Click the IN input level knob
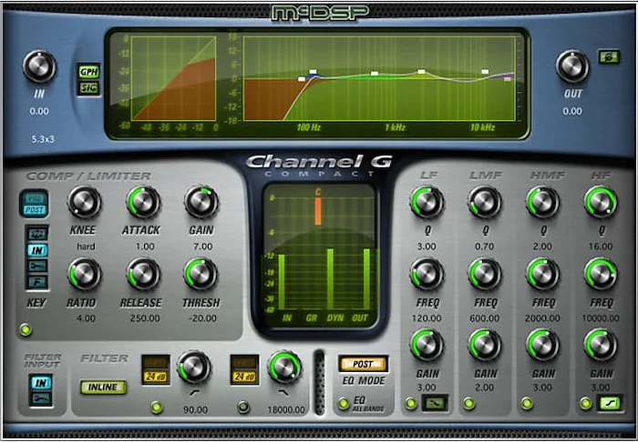The height and width of the screenshot is (442, 638). click(x=39, y=66)
